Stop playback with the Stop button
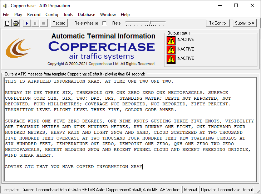 pyautogui.click(x=43, y=23)
